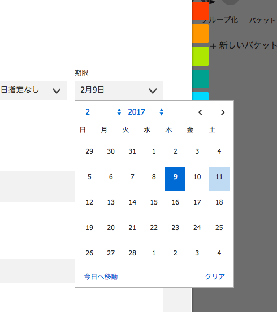277x312 pixels.
Task: Select February 22 in the calendar
Action: [154, 227]
